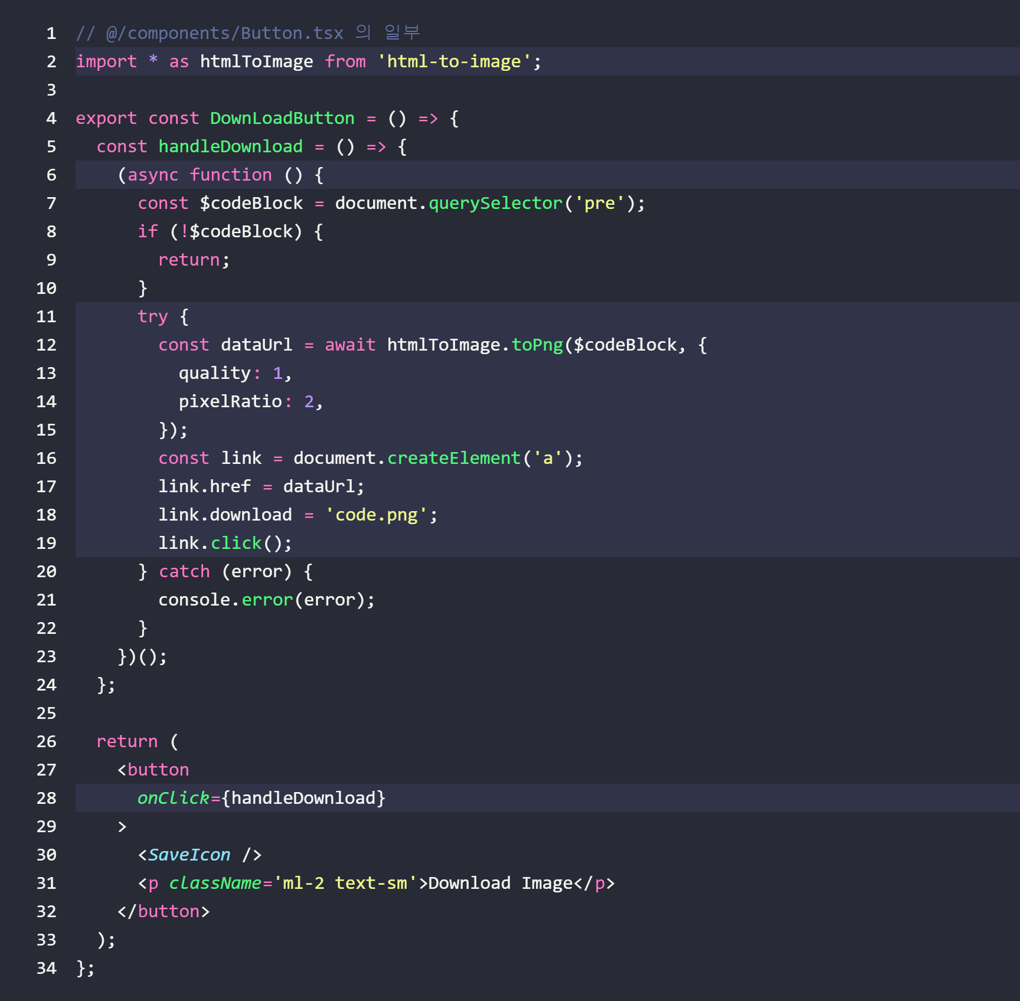Click 'async' keyword on line 6
The image size is (1020, 1001).
(153, 175)
